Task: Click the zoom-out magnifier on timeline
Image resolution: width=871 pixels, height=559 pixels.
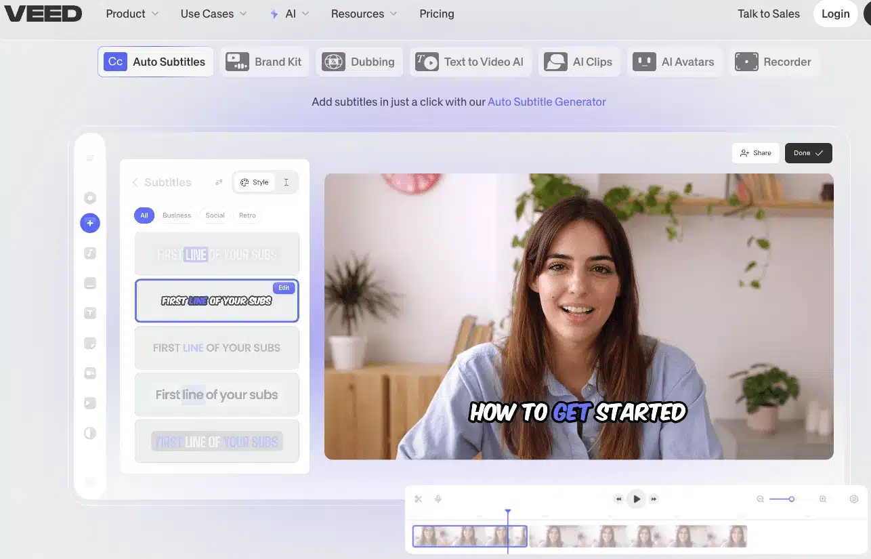Action: point(761,499)
